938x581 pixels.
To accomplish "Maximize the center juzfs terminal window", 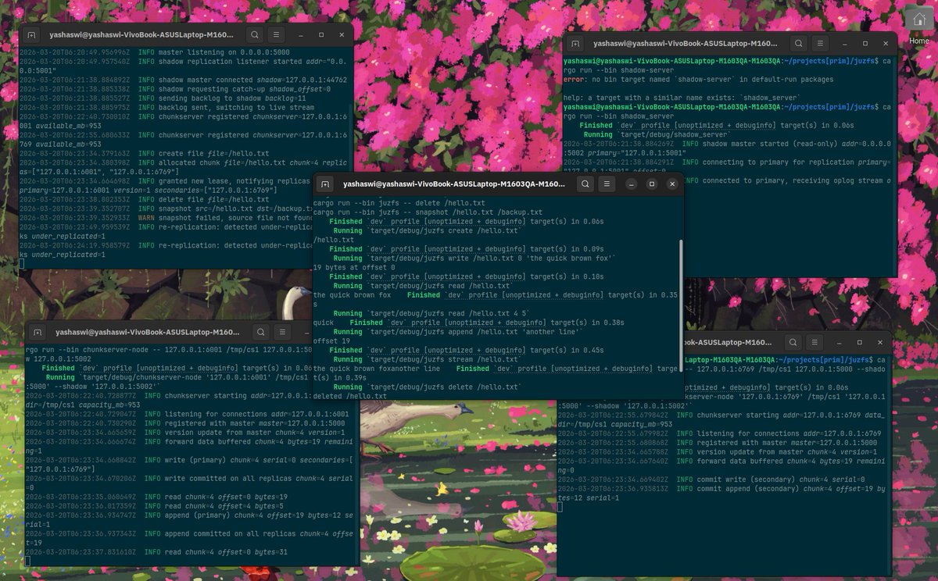I will pos(651,184).
